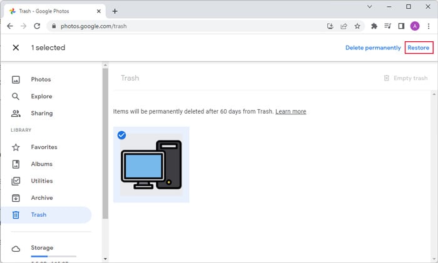Click the browser forward arrow
This screenshot has height=263, width=438.
[24, 26]
